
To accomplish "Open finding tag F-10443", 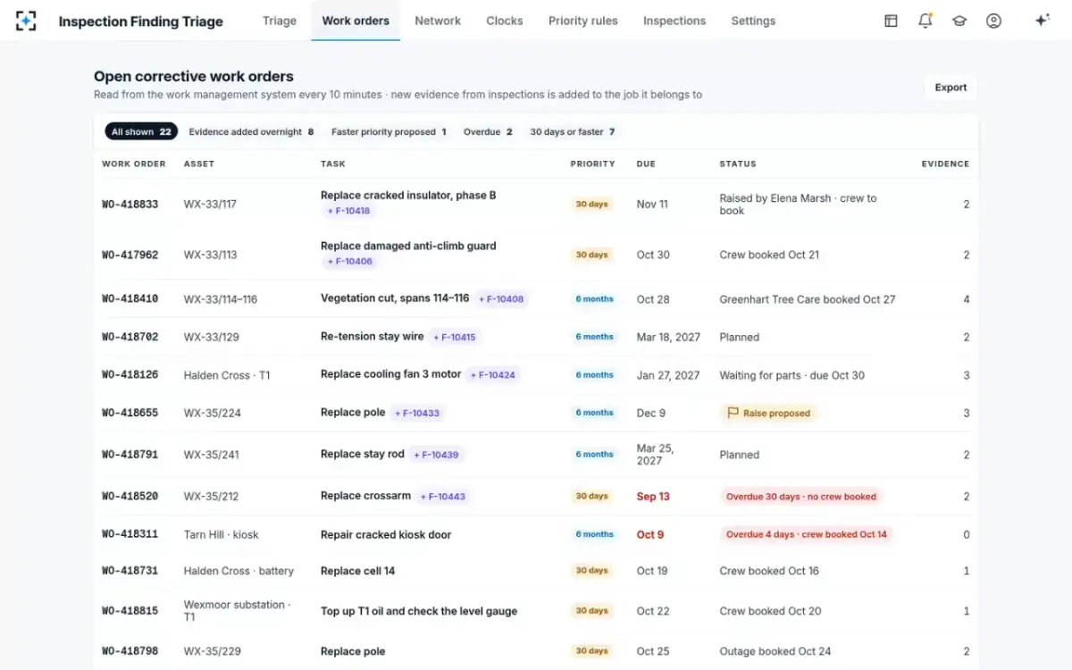I will coord(442,497).
